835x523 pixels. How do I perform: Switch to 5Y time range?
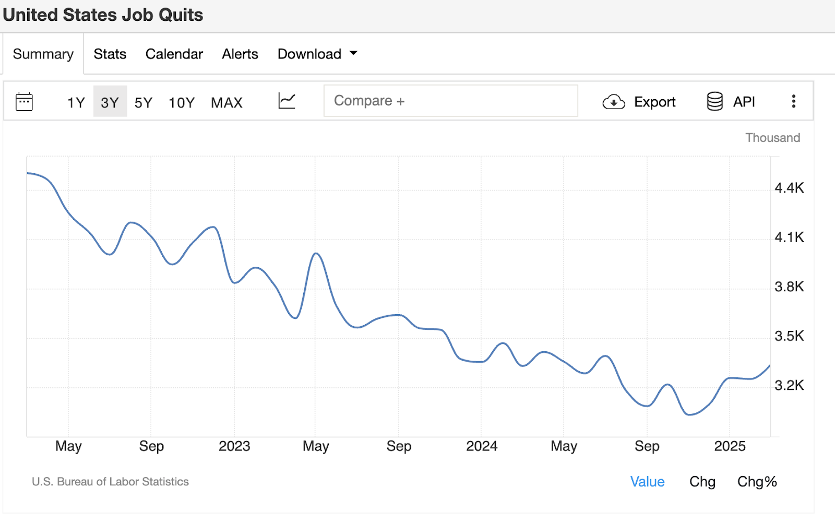tap(144, 102)
